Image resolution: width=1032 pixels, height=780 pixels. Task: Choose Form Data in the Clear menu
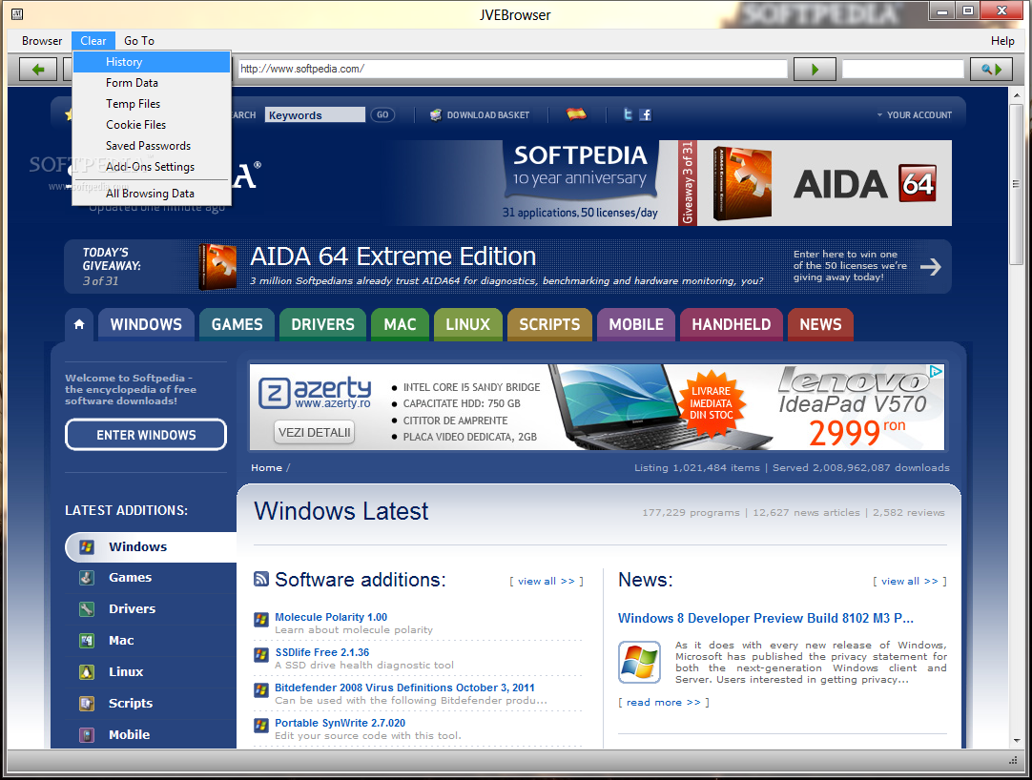tap(152, 83)
